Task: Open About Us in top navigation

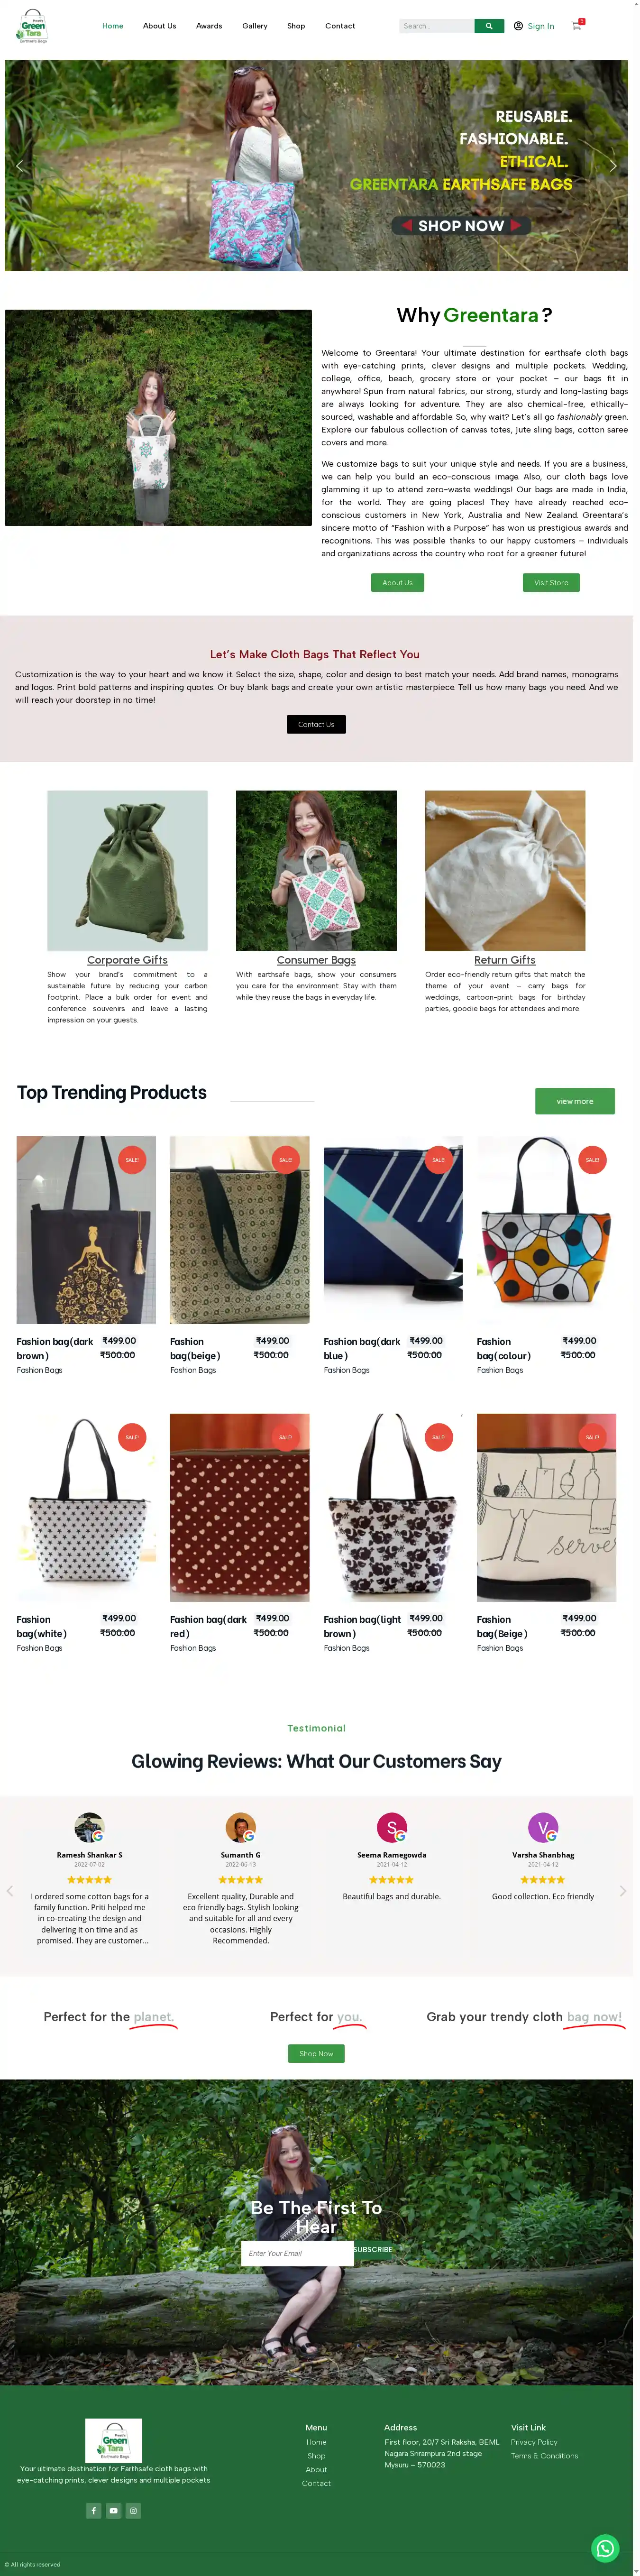Action: pos(159,26)
